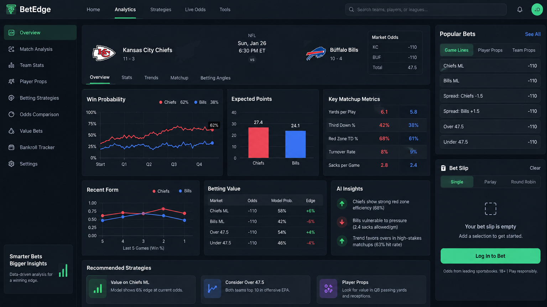Open Bankroll Tracker icon
547x307 pixels.
pyautogui.click(x=11, y=147)
